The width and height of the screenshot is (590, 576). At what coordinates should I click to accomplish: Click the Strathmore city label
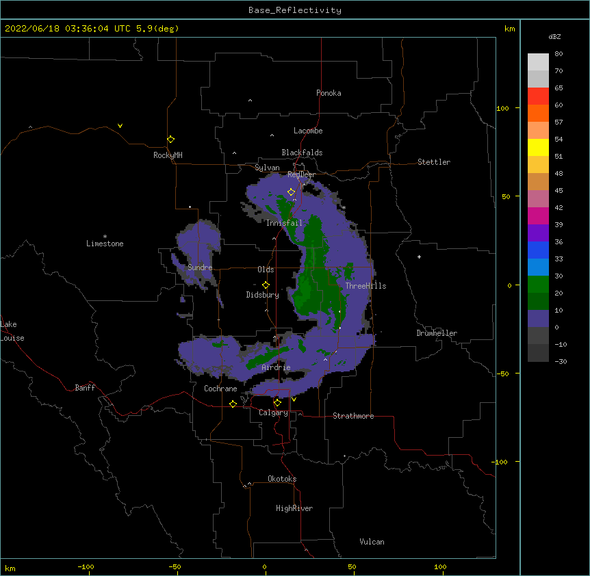(x=353, y=416)
